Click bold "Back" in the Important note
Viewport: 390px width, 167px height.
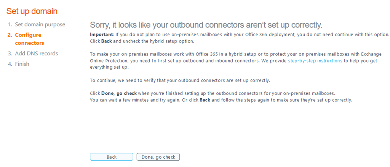point(107,41)
